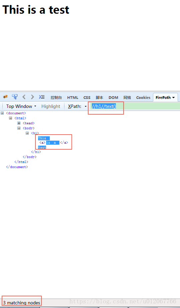Collapse the html node
The image size is (180, 308).
click(11, 118)
